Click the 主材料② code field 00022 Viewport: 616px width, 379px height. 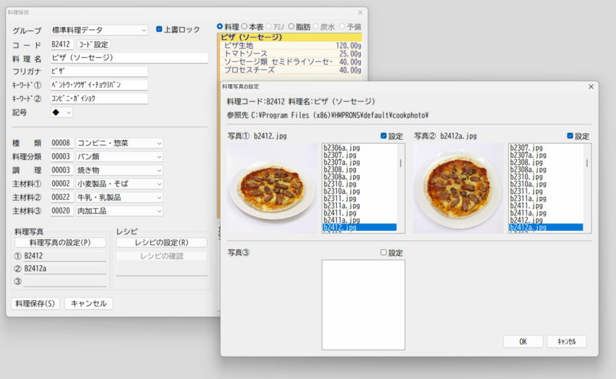[x=62, y=197]
